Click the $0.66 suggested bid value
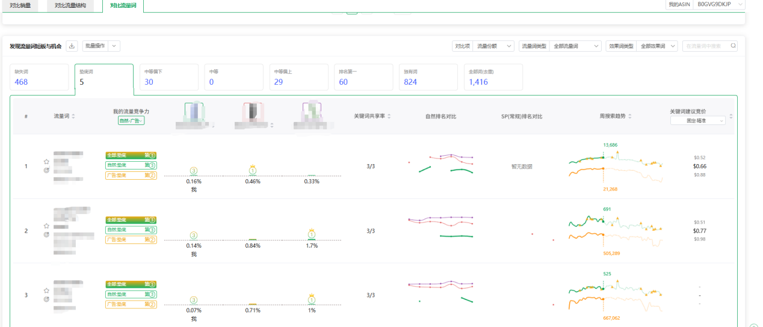This screenshot has width=763, height=327. (x=700, y=167)
